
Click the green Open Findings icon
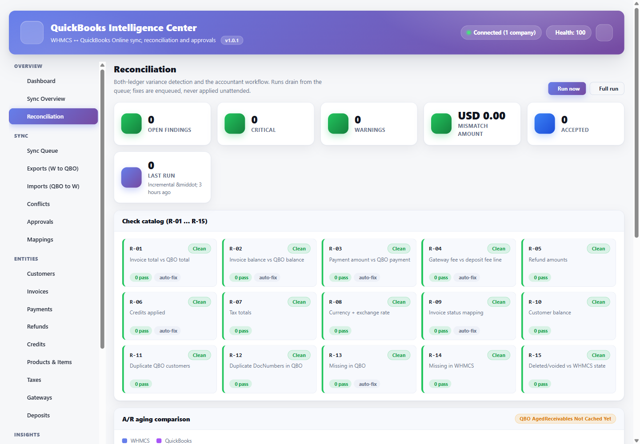tap(132, 123)
